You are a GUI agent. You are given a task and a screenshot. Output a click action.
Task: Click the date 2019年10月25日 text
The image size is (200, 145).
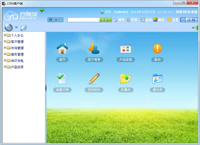pyautogui.click(x=143, y=12)
